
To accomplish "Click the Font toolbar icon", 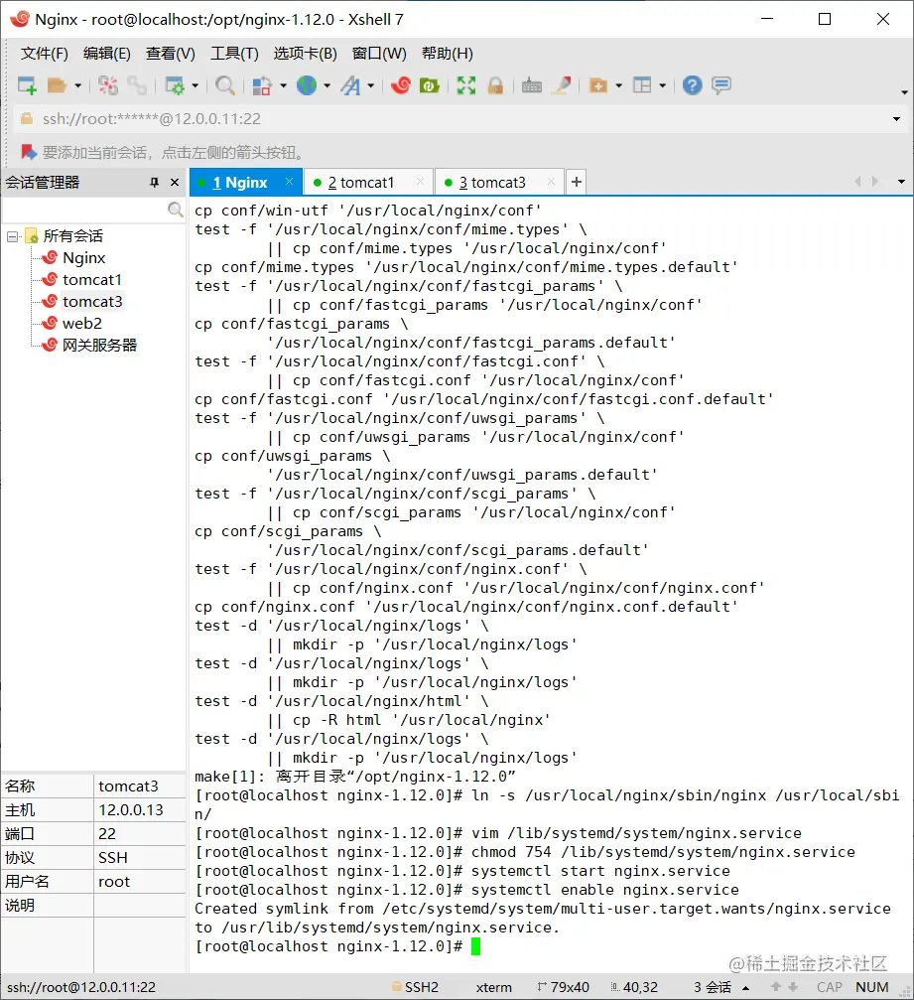I will click(x=350, y=85).
